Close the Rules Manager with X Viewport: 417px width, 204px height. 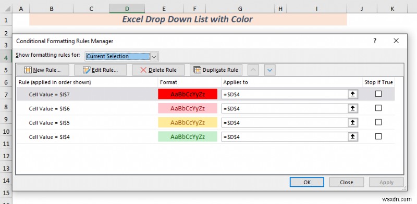tap(396, 41)
